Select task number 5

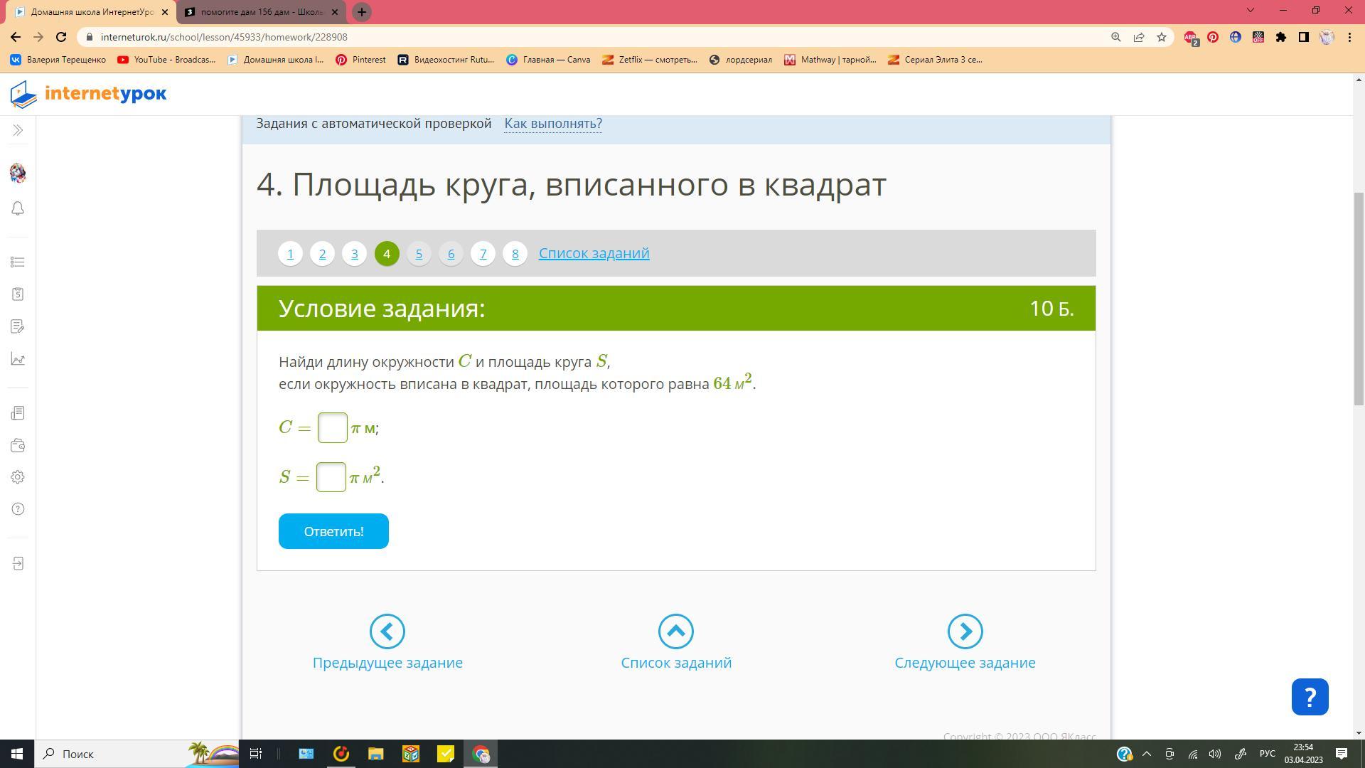[419, 254]
